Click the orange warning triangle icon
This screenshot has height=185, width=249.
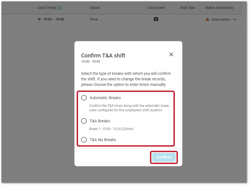[207, 19]
